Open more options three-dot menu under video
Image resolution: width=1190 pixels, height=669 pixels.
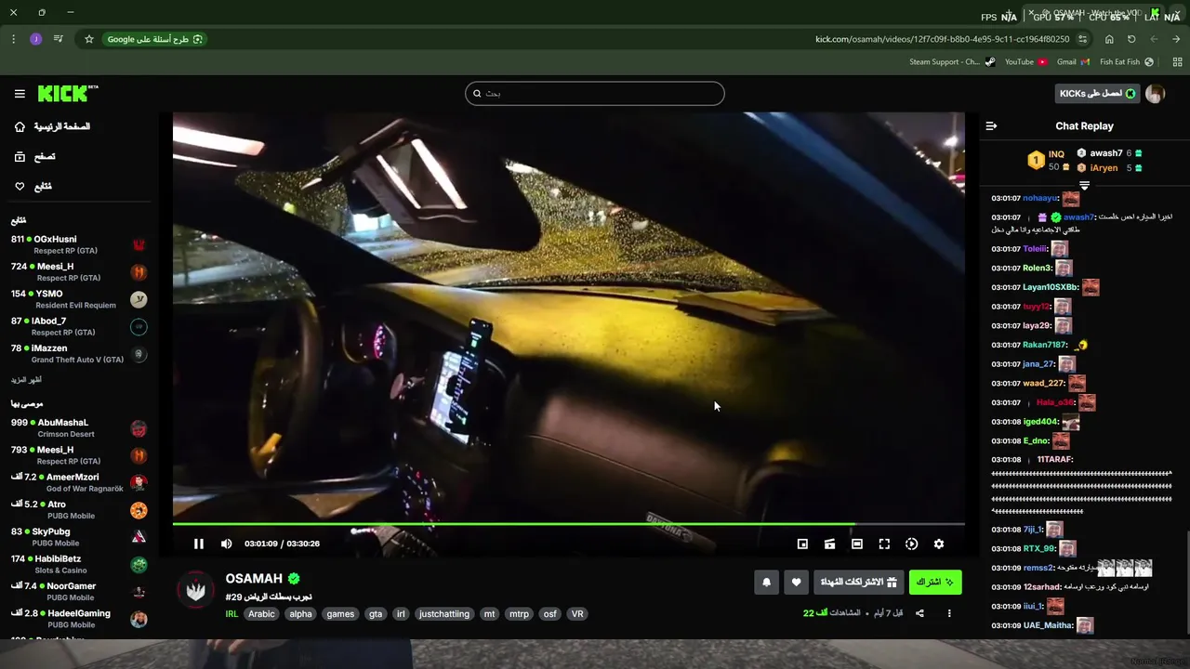[x=949, y=613]
